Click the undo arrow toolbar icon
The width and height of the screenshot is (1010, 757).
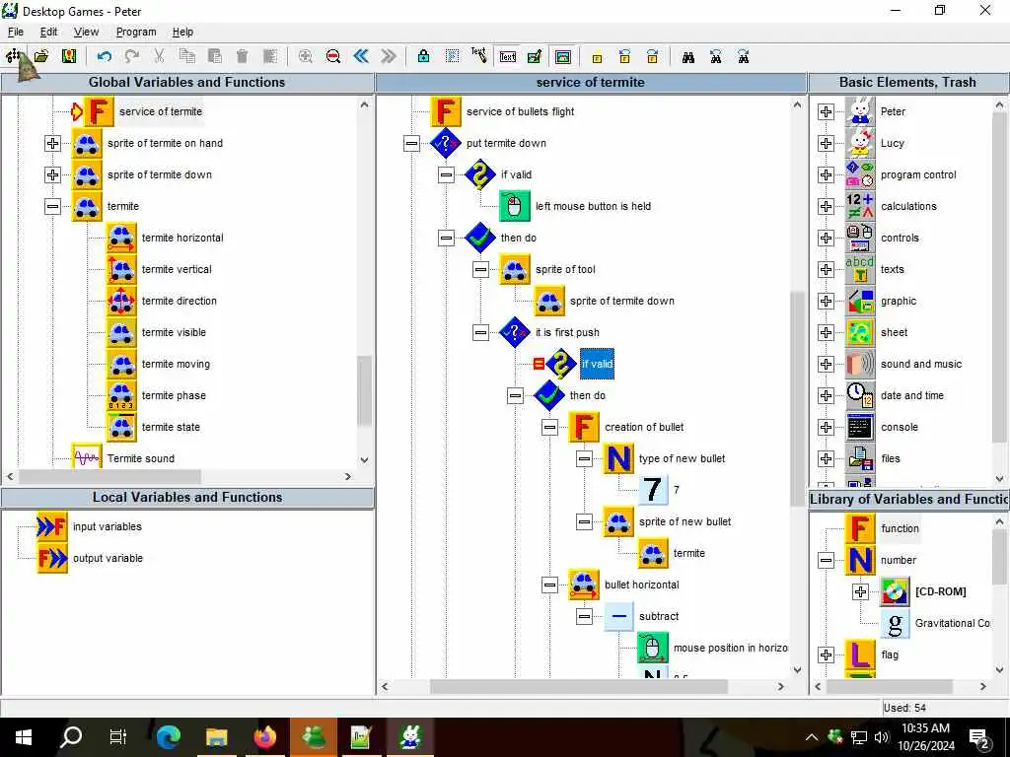(x=105, y=56)
